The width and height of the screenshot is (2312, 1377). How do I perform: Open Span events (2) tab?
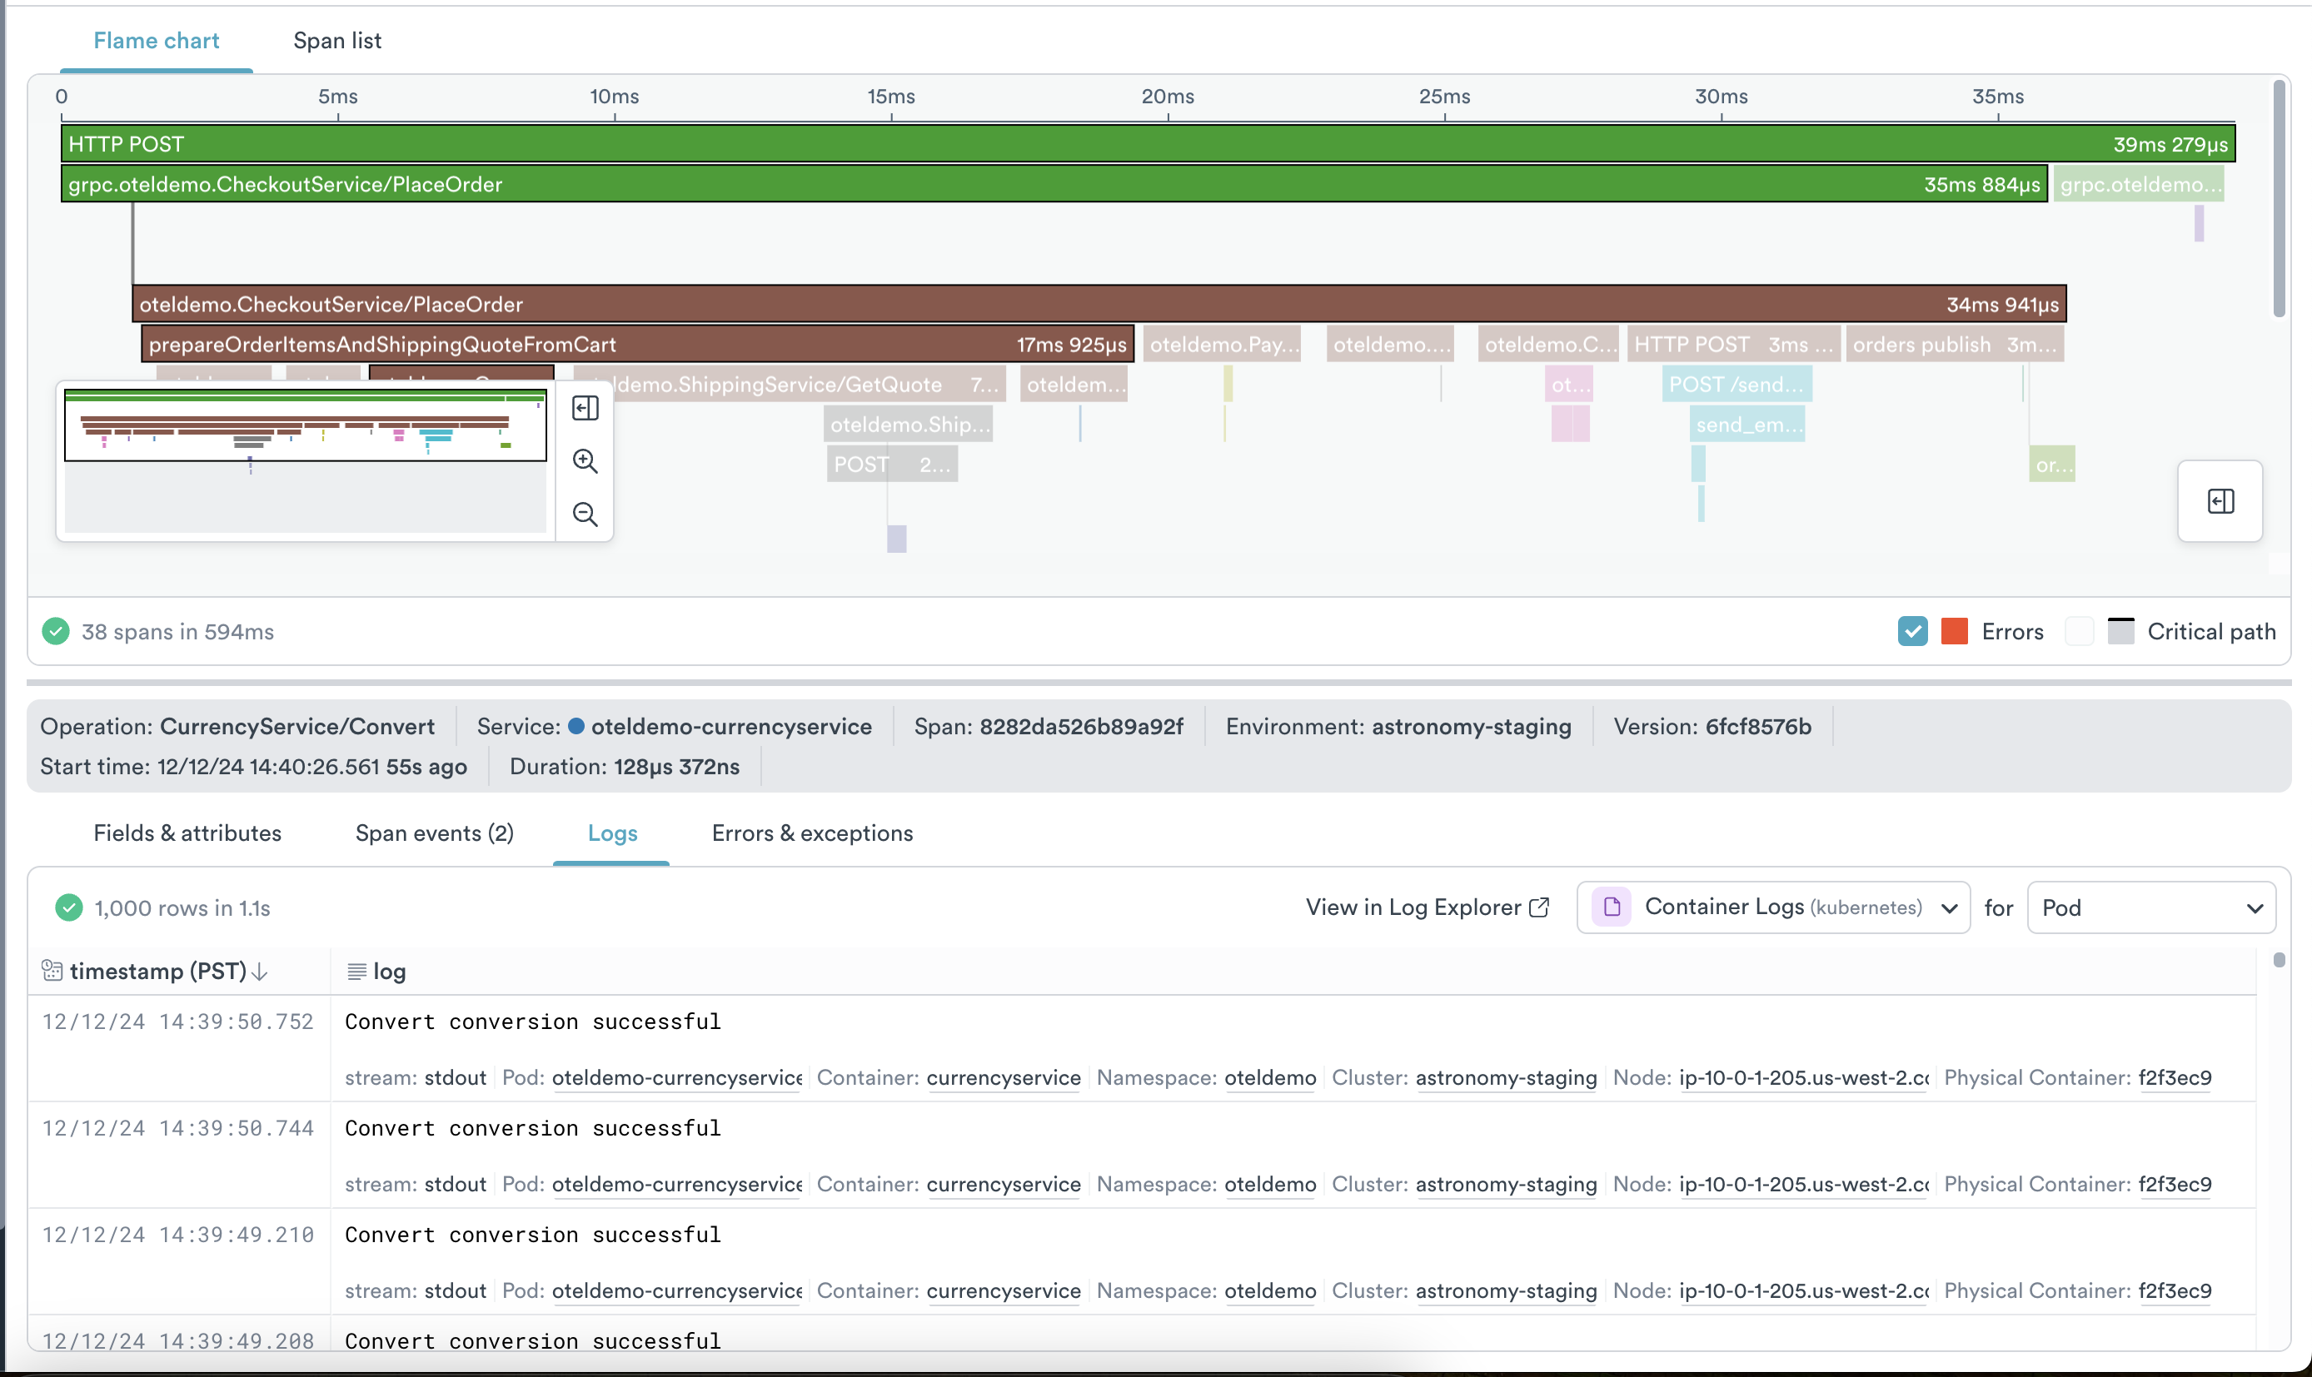(x=435, y=833)
